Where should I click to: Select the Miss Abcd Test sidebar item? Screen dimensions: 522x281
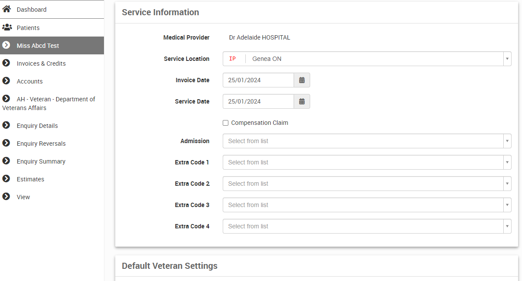(x=38, y=46)
